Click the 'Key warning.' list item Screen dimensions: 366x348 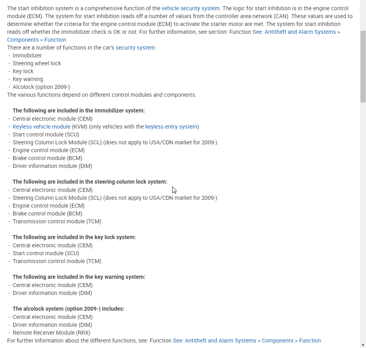coord(28,79)
